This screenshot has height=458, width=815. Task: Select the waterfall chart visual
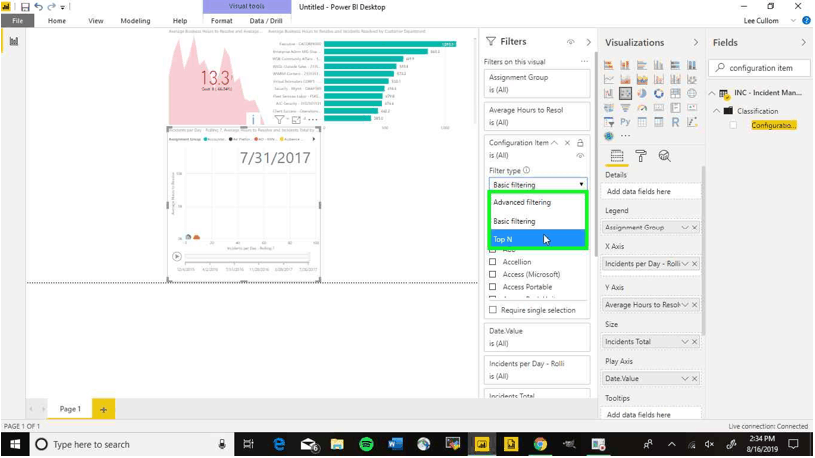pyautogui.click(x=608, y=94)
